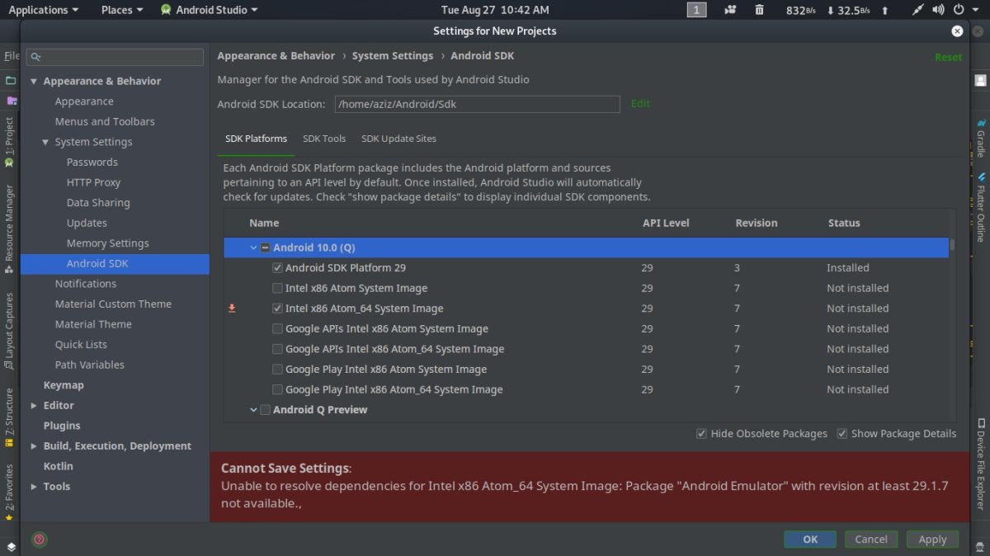
Task: Expand Build, Execution, Deployment node arrow
Action: 34,446
